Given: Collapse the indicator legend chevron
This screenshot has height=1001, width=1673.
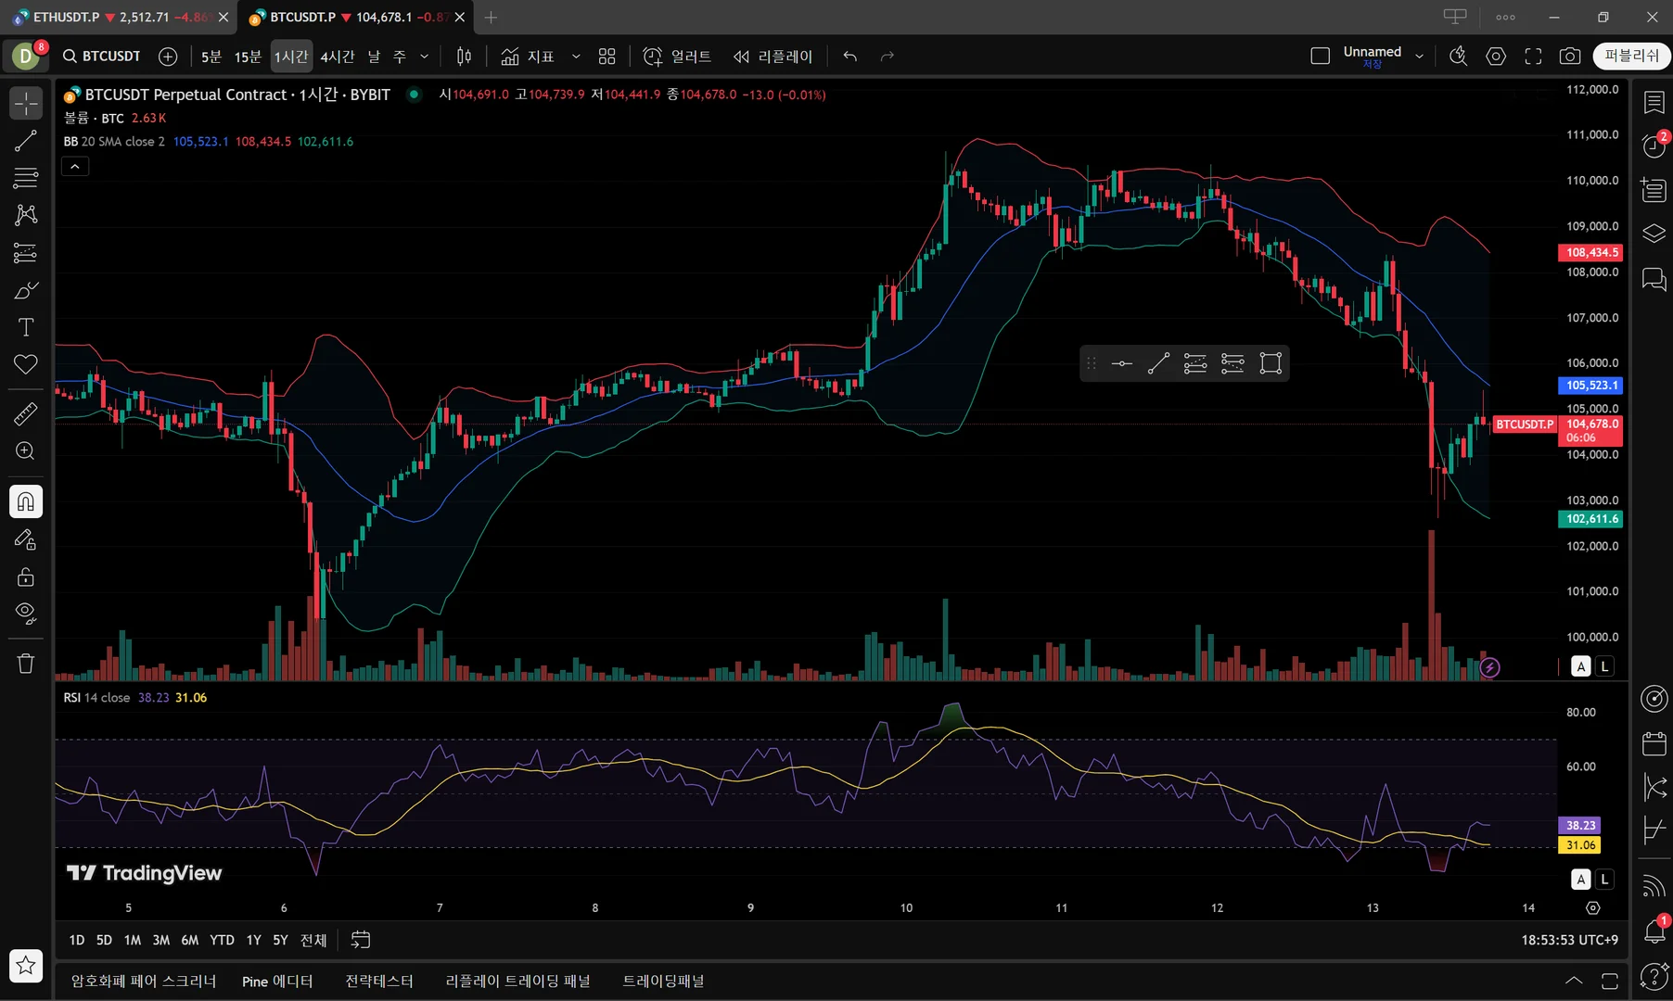Looking at the screenshot, I should click(x=75, y=166).
